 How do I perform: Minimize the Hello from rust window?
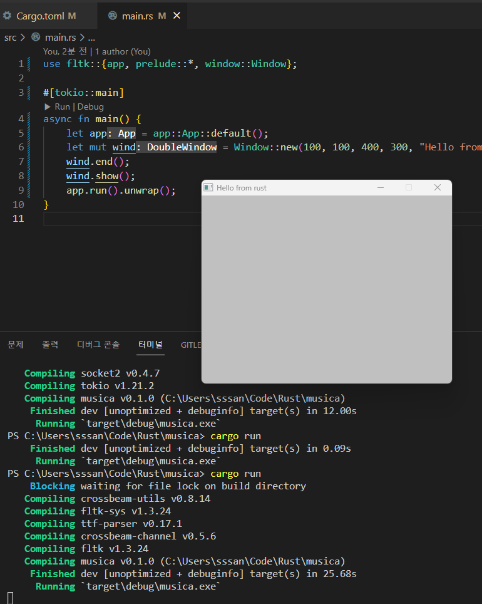point(380,187)
